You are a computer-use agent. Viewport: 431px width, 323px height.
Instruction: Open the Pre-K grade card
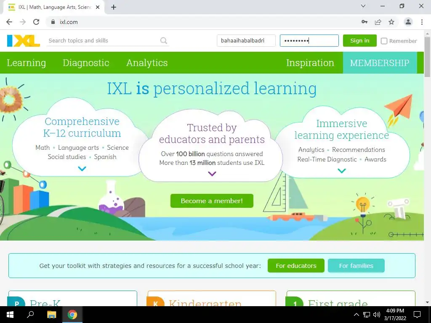(x=72, y=299)
